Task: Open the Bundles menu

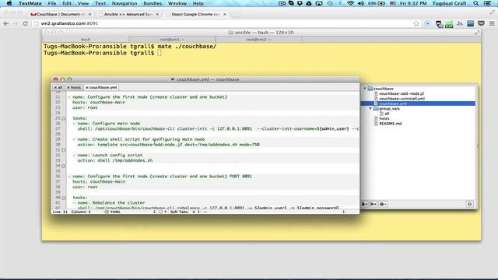Action: tap(153, 3)
